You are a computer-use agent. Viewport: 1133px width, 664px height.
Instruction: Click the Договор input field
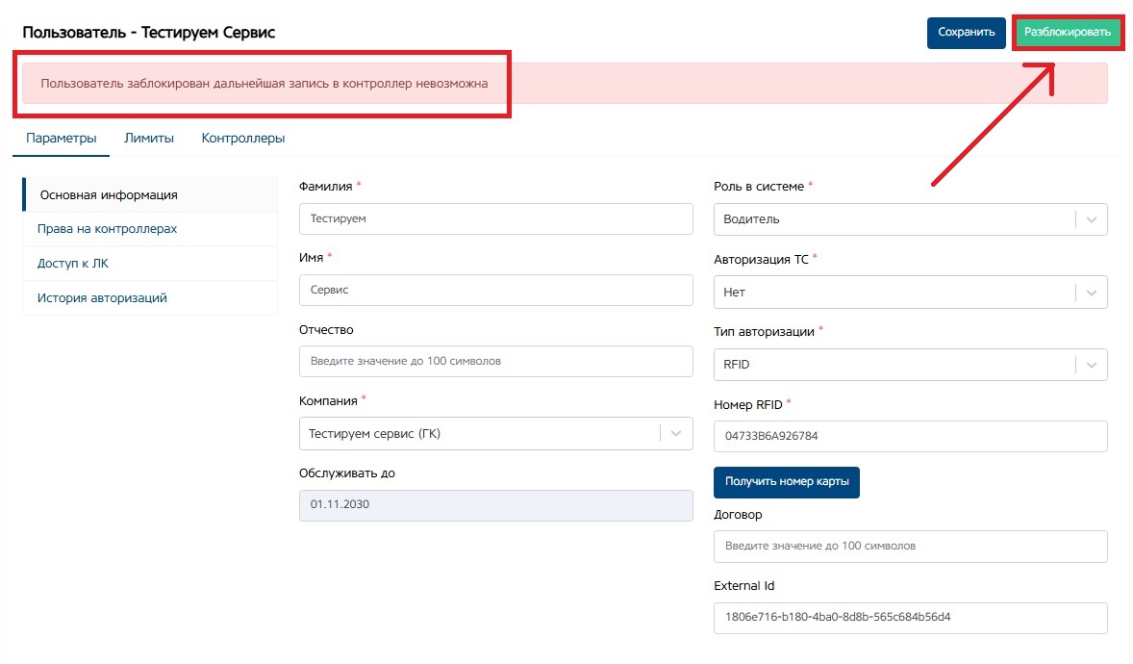tap(910, 546)
